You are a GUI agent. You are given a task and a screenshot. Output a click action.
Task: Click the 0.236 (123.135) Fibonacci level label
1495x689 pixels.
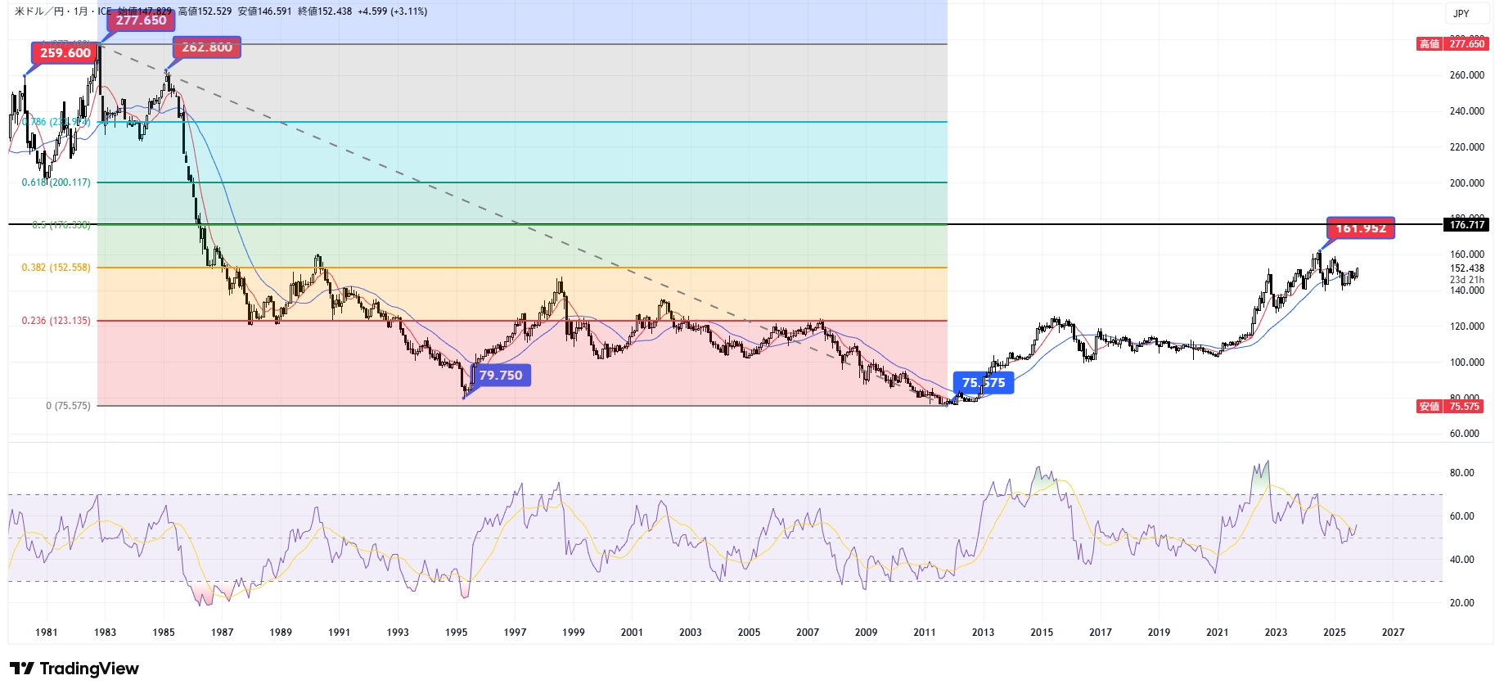[56, 321]
